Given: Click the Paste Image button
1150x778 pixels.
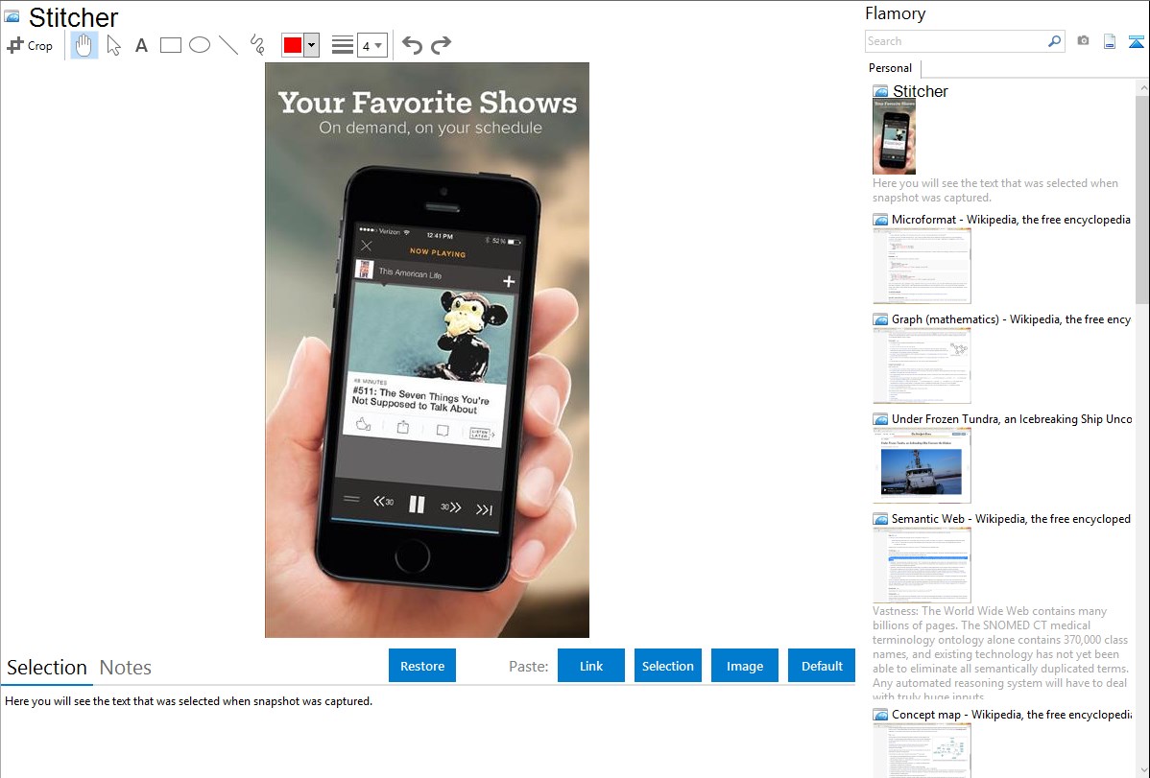Looking at the screenshot, I should coord(744,666).
